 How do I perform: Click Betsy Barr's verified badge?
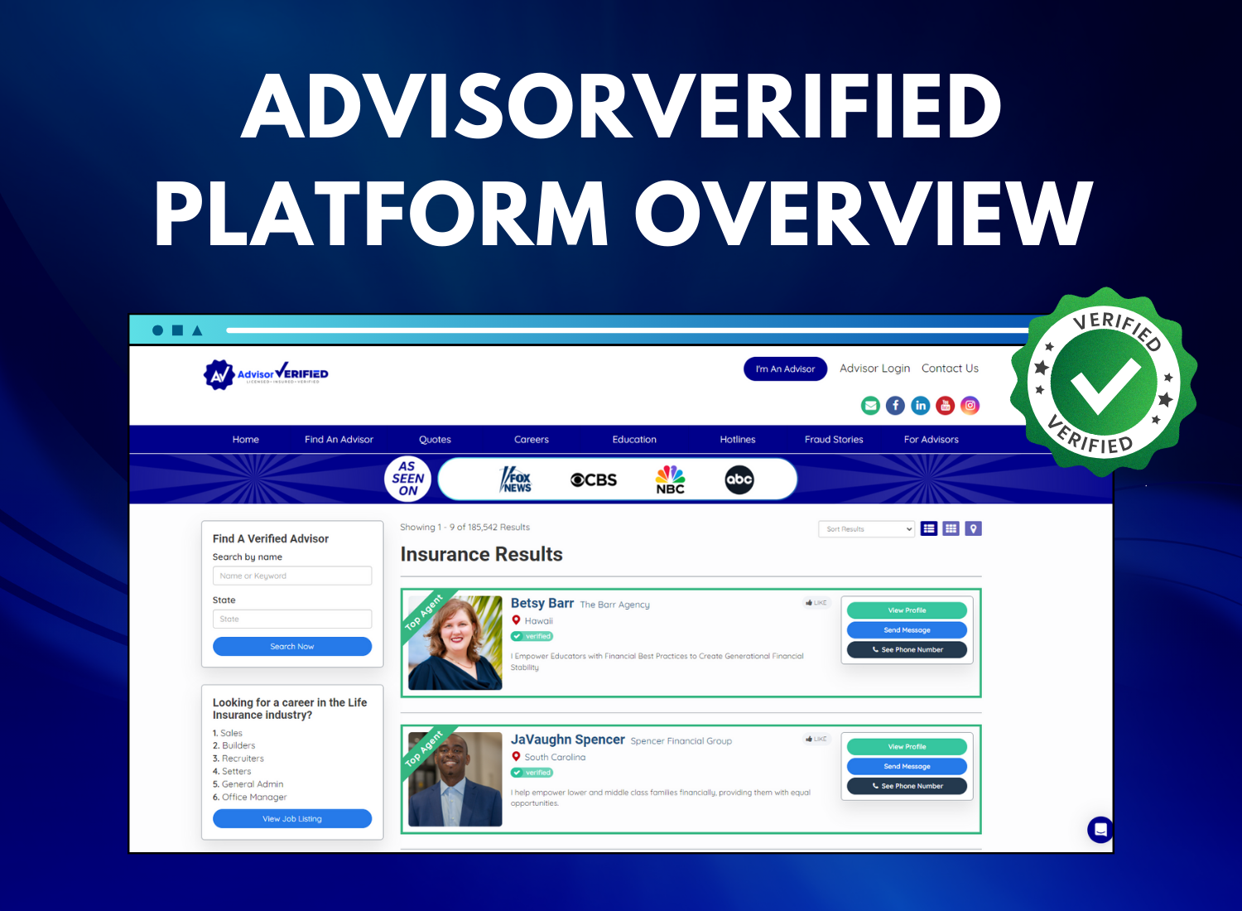click(x=532, y=636)
